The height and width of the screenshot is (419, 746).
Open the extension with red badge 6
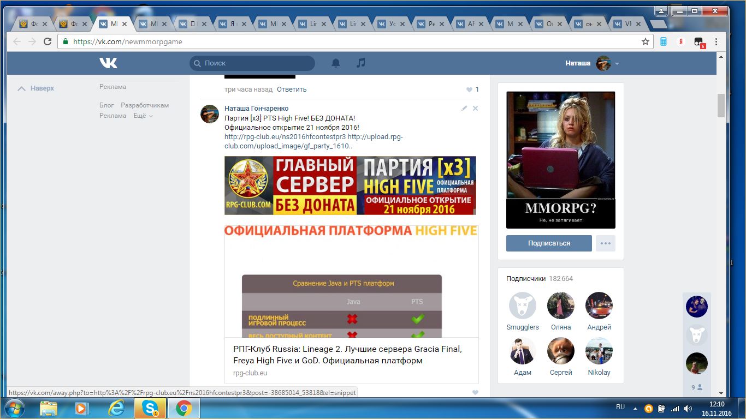coord(699,42)
